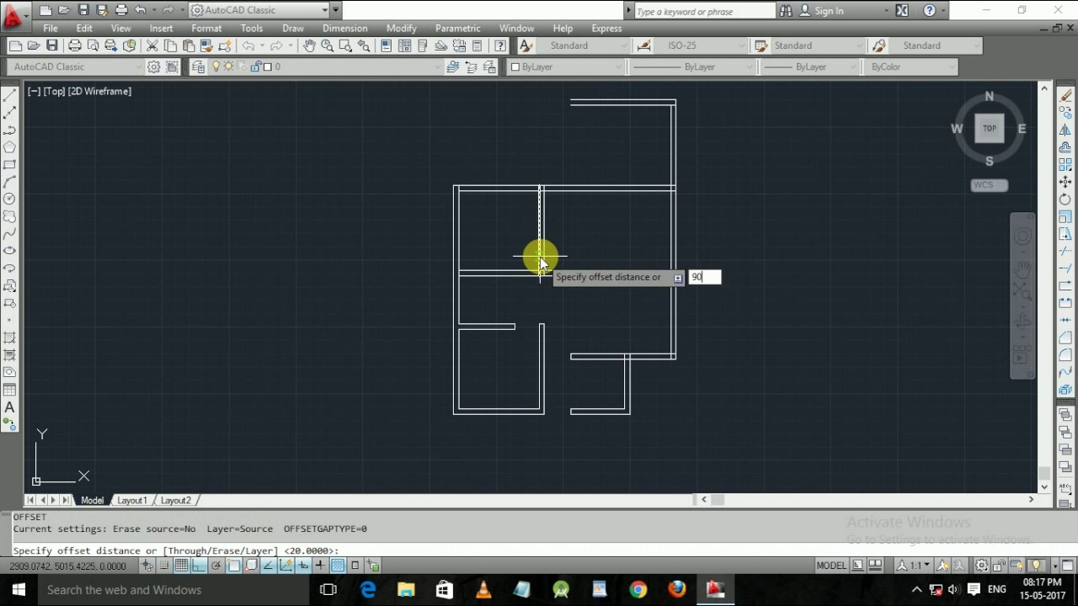
Task: Select the Ellipse draw tool
Action: pos(10,251)
